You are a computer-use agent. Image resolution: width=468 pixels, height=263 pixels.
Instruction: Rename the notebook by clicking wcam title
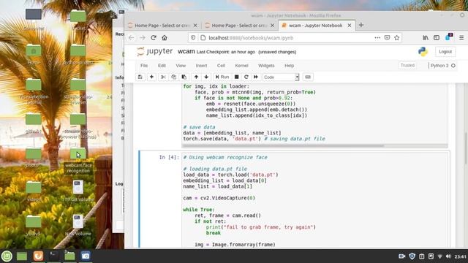[x=186, y=51]
